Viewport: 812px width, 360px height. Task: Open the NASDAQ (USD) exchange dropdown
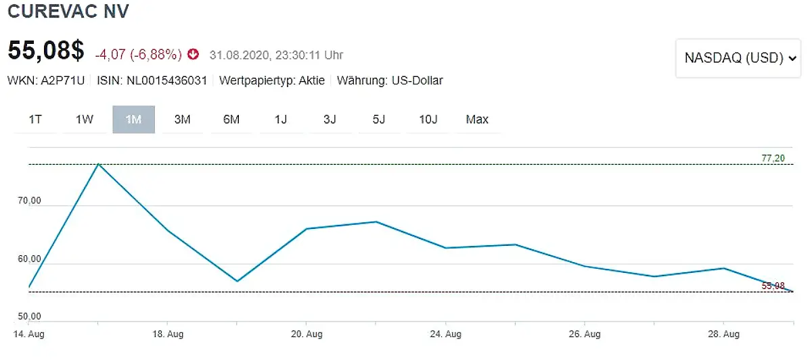pos(738,58)
